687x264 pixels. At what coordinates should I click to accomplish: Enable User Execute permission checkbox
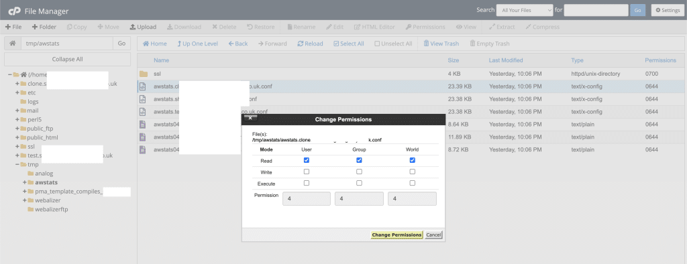coord(306,183)
